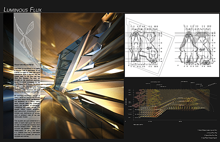Viewport: 220px width, 142px height.
Task: Open the typical office floor plan drawing
Action: click(195, 45)
